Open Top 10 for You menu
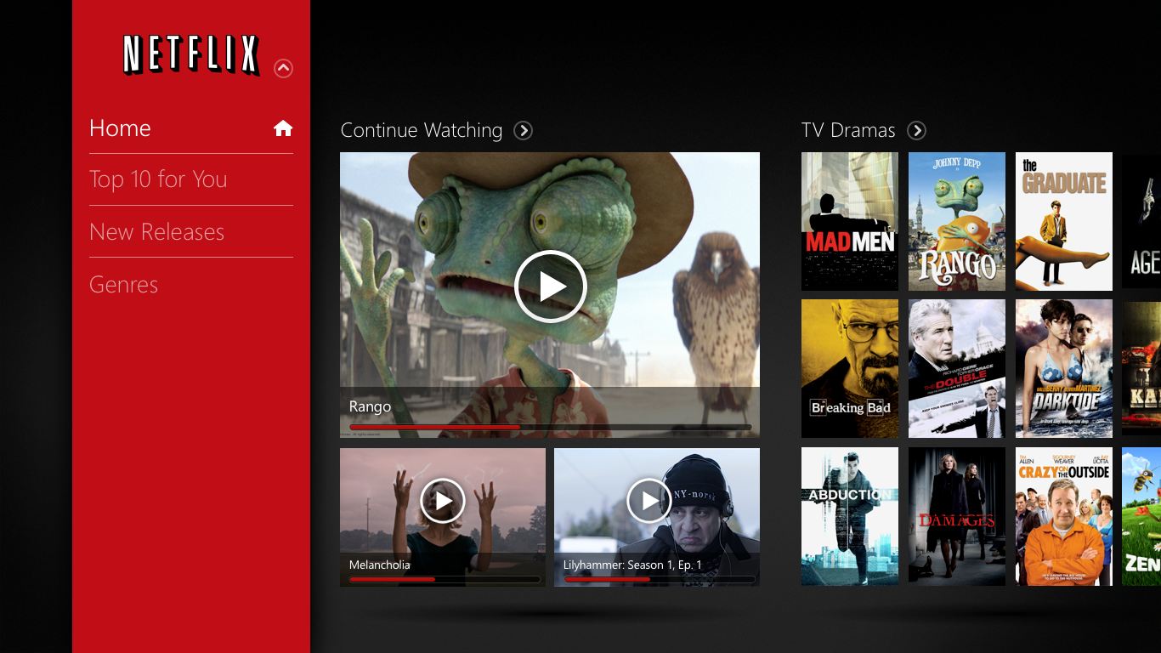 tap(158, 179)
